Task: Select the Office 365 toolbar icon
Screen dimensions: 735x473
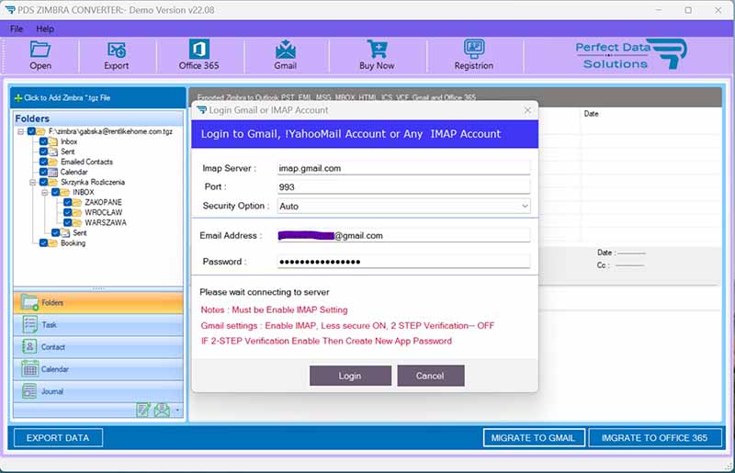Action: pos(198,50)
